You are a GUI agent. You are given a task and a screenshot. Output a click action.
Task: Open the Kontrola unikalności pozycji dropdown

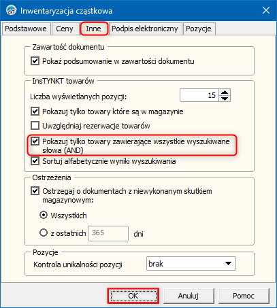(x=191, y=264)
